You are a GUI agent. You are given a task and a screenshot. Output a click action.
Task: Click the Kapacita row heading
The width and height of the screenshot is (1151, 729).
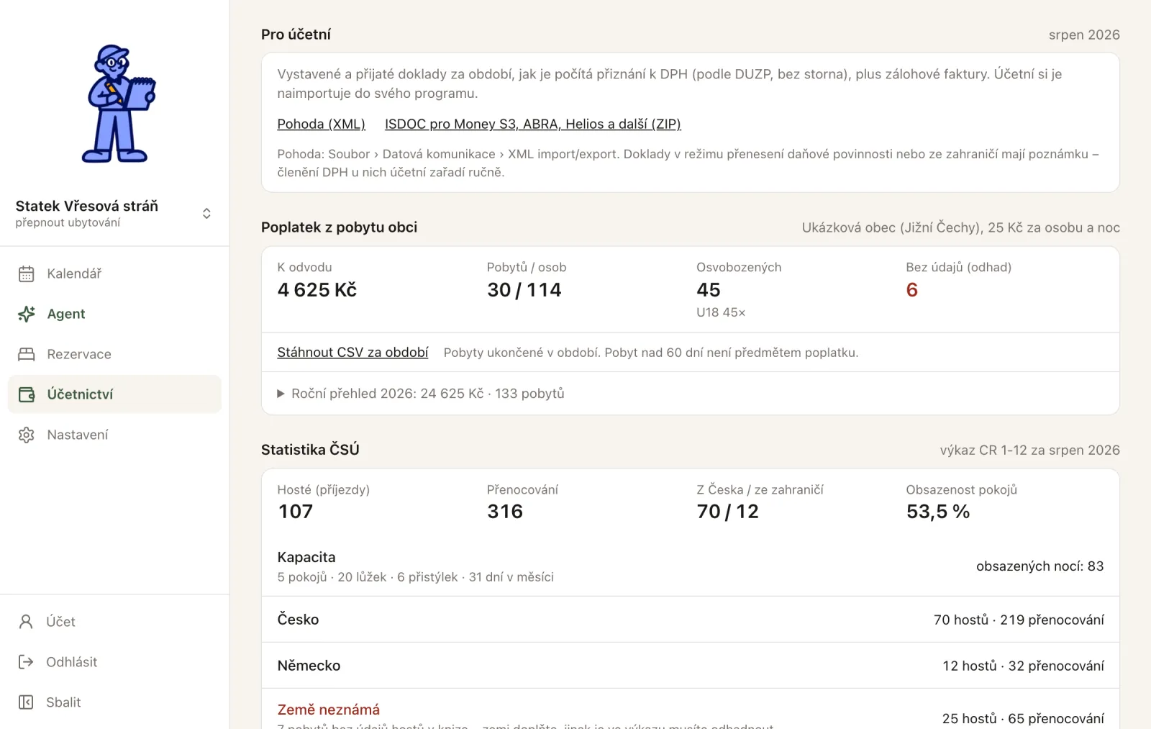click(x=306, y=557)
